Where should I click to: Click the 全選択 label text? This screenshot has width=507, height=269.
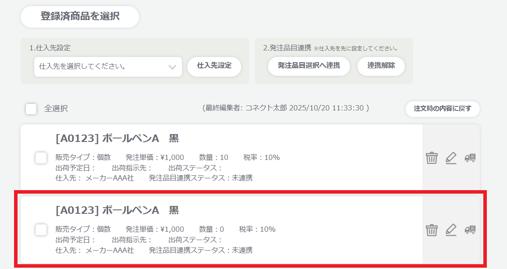pos(56,109)
